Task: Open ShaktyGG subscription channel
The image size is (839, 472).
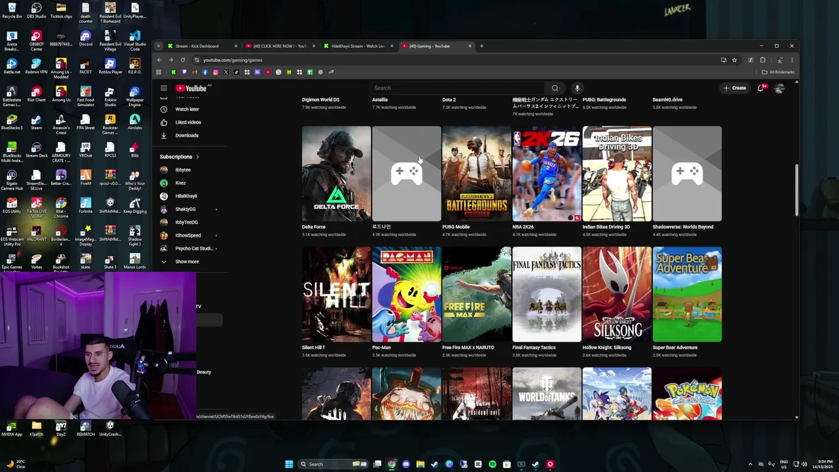Action: (x=187, y=209)
